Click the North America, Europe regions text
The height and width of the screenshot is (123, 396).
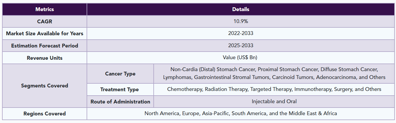[241, 113]
